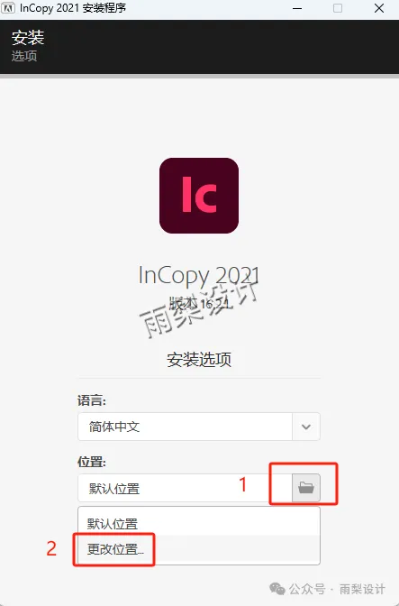Click the Adobe icon in title bar
Image resolution: width=399 pixels, height=606 pixels.
pos(8,8)
